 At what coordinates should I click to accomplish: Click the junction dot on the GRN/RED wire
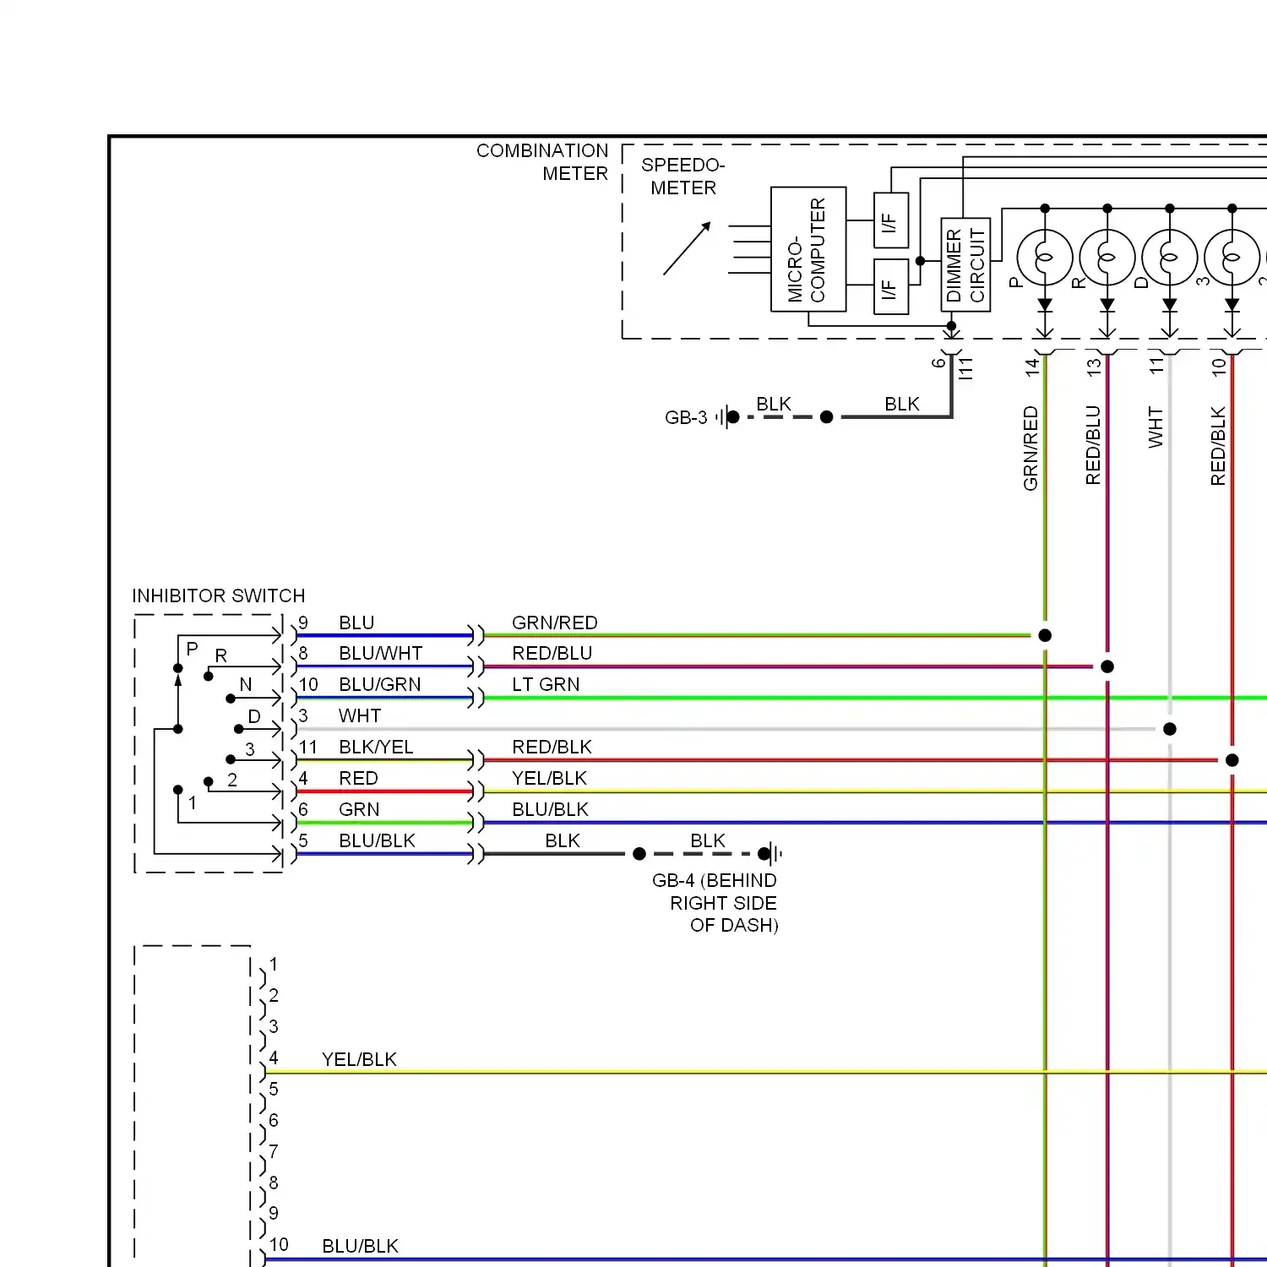(x=1045, y=635)
